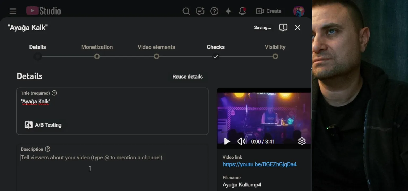Go to the Checks step
The image size is (408, 191).
(216, 47)
